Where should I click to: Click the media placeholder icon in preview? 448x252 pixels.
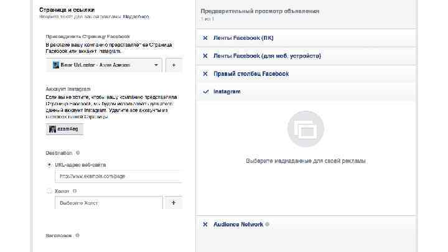click(306, 129)
